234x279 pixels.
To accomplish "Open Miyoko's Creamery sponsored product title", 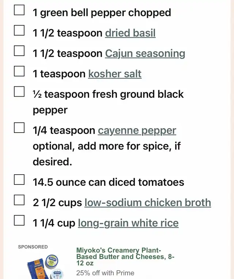I will click(x=125, y=257).
